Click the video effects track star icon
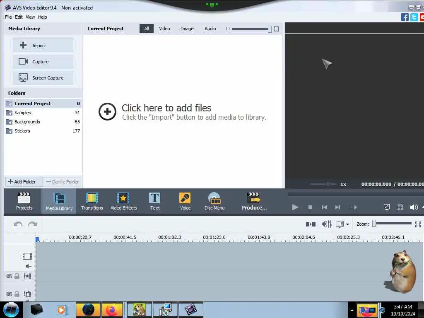424x318 pixels. (27, 276)
